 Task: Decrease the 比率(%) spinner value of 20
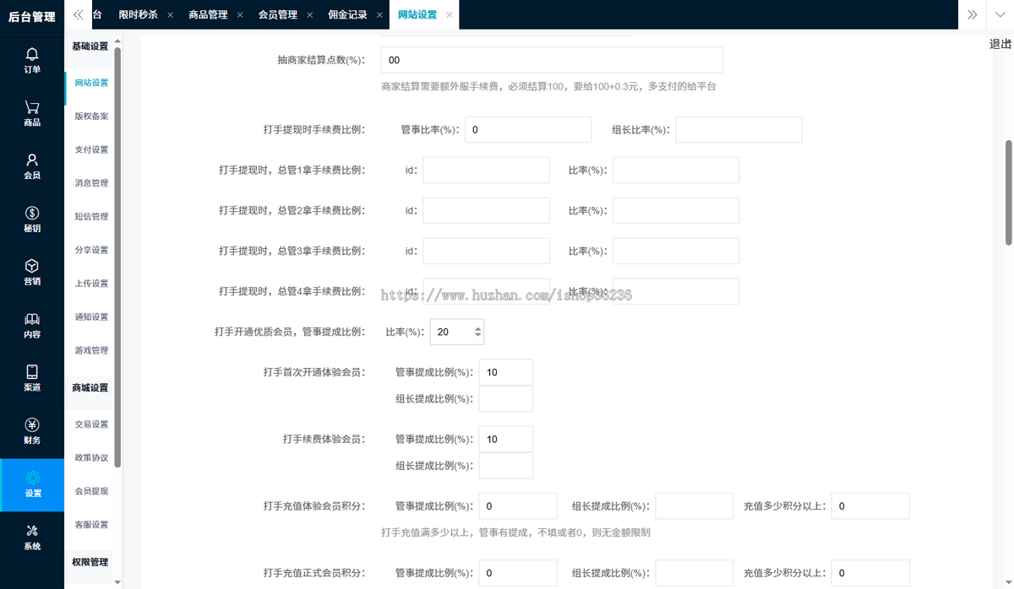(478, 337)
